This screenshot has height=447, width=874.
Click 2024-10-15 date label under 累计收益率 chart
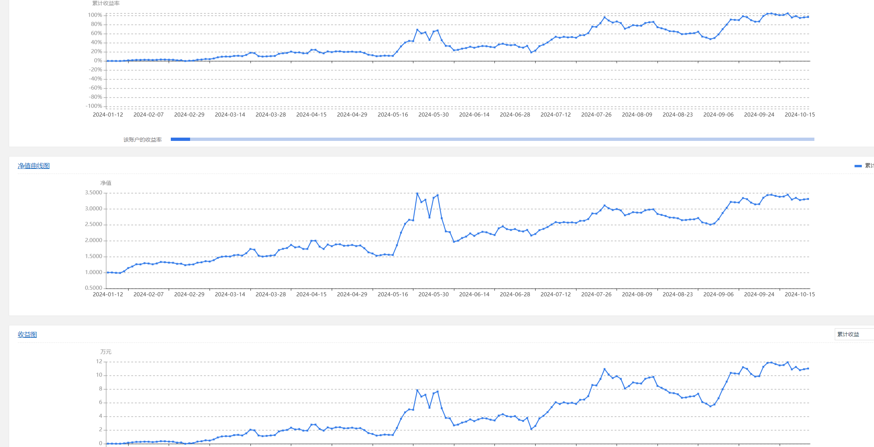(800, 115)
